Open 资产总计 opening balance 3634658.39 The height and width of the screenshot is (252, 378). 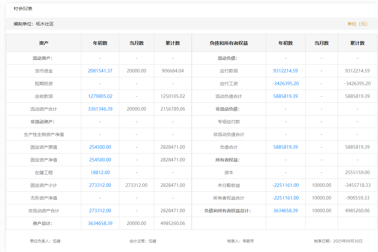pyautogui.click(x=100, y=223)
